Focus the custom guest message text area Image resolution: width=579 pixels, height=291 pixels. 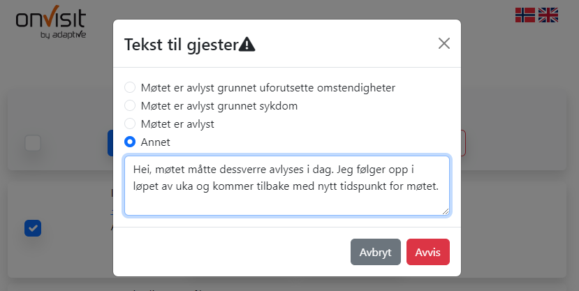[x=287, y=186]
